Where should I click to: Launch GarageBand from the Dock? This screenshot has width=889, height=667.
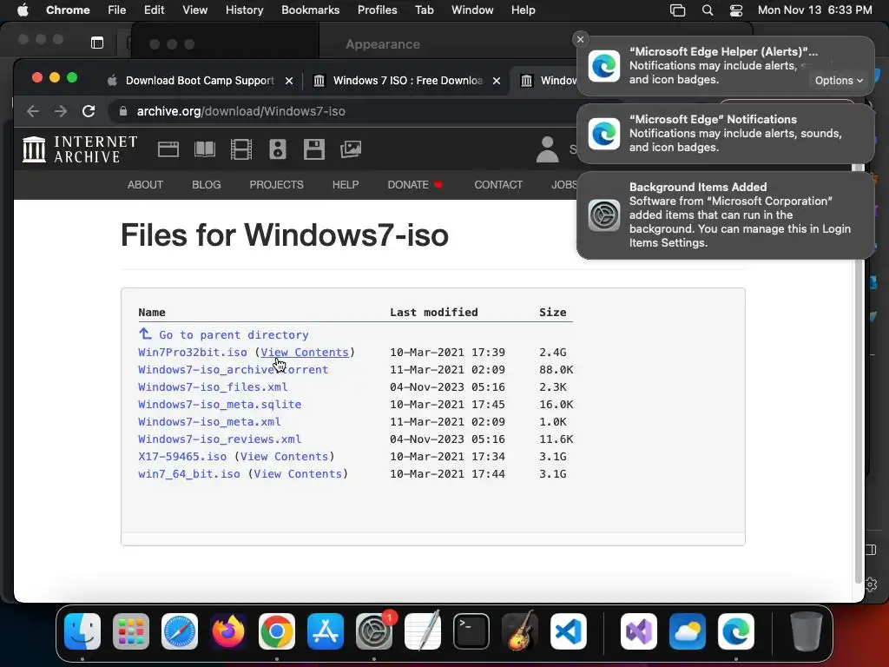click(520, 631)
